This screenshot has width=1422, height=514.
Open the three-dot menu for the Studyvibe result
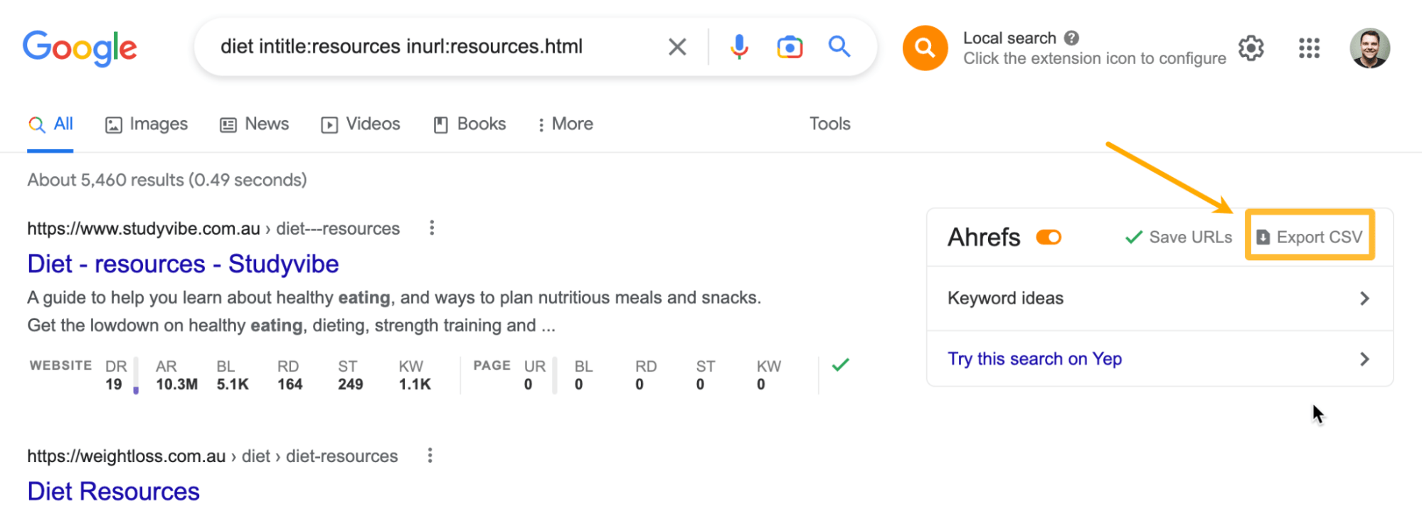tap(433, 228)
